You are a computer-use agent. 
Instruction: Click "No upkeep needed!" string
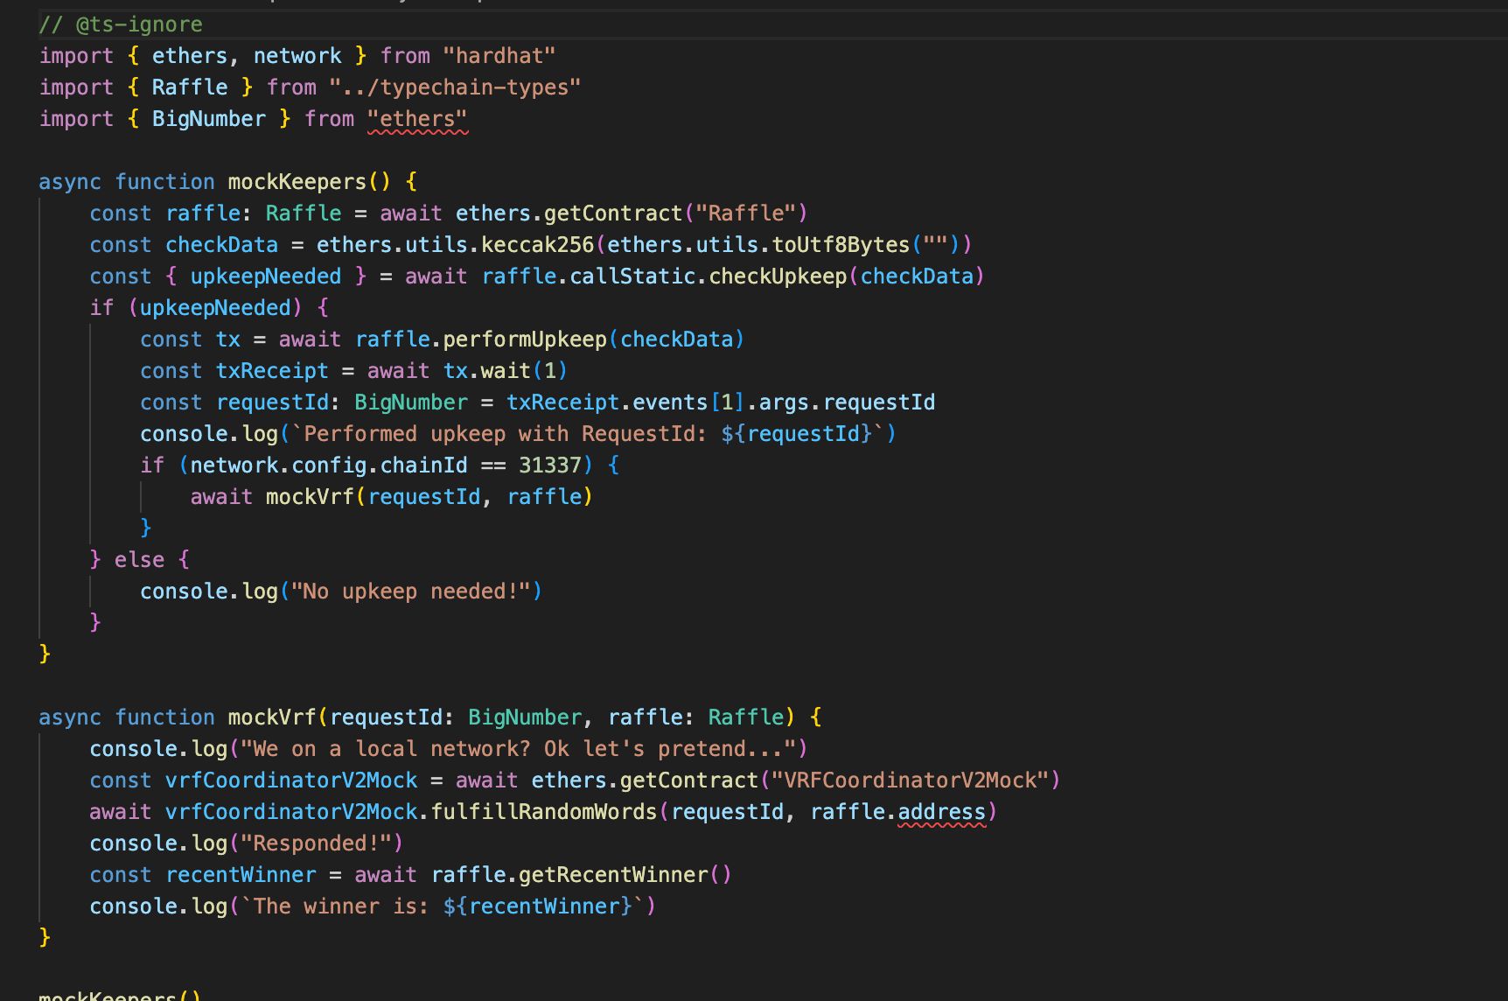(411, 591)
